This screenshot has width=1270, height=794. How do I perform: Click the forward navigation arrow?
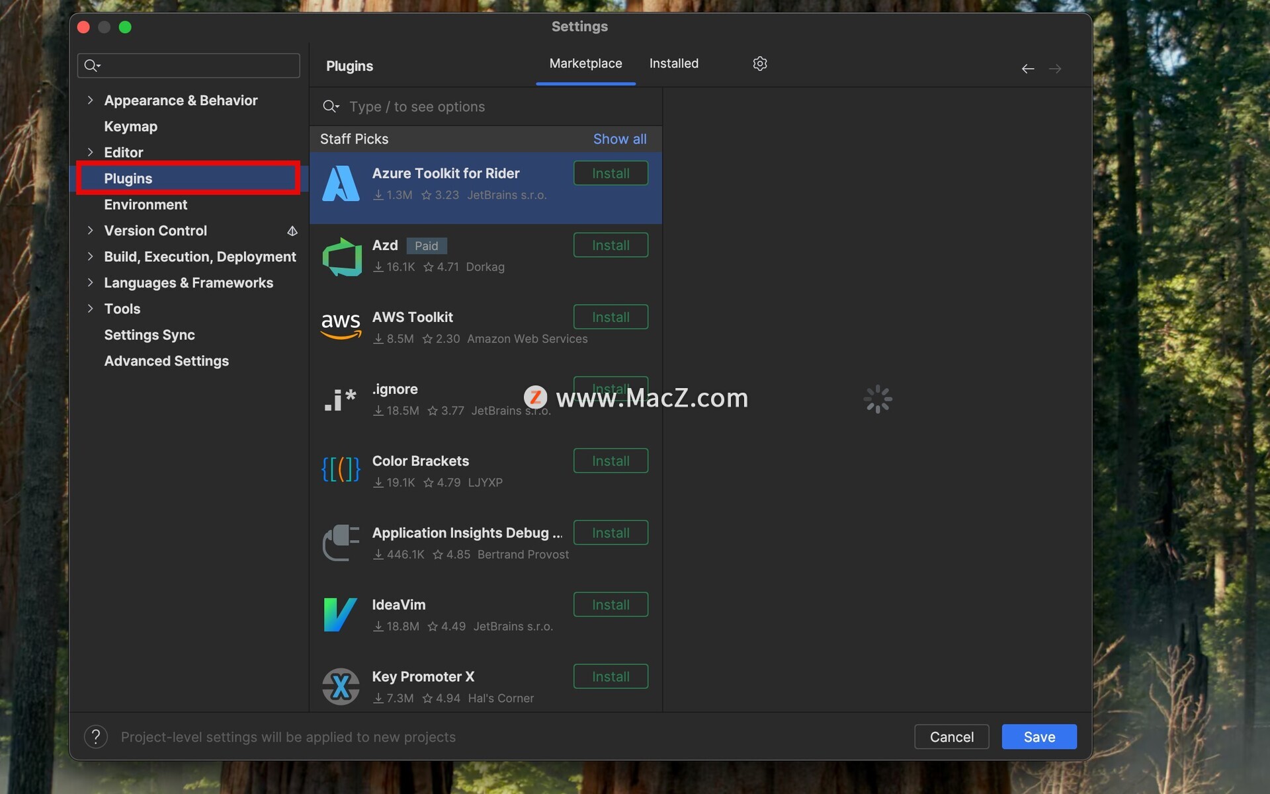point(1055,69)
